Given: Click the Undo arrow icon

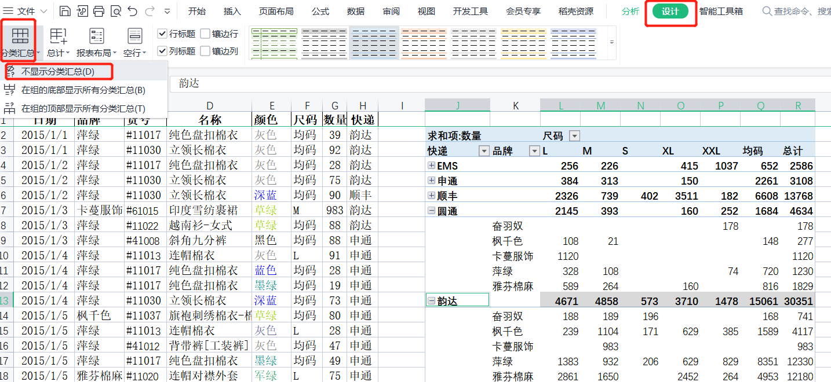Looking at the screenshot, I should pos(132,11).
